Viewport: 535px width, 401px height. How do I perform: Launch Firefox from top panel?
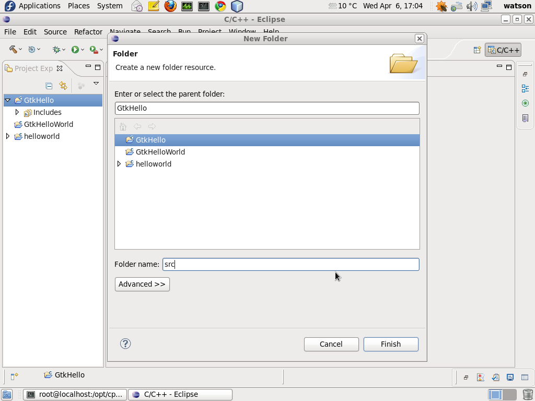[170, 6]
